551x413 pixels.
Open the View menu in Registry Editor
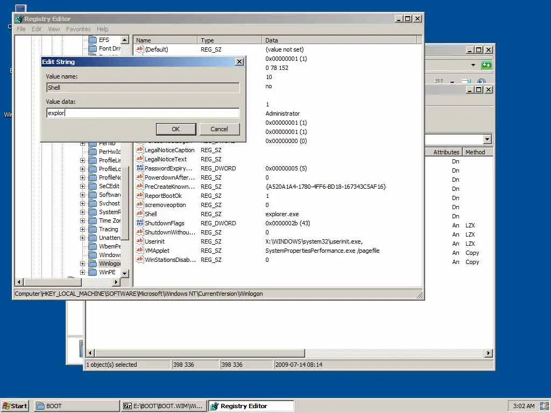pos(54,29)
